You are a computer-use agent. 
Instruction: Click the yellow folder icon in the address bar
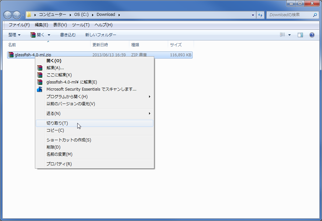[x=29, y=15]
